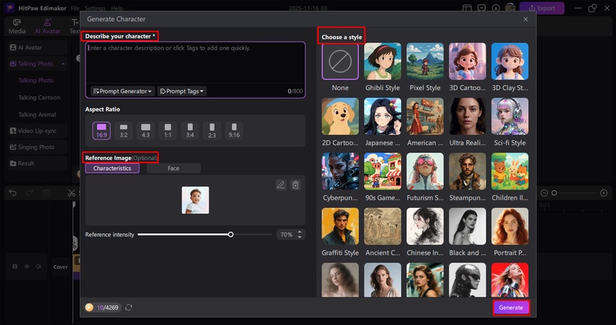
Task: Edit the reference image with pencil icon
Action: tap(280, 185)
